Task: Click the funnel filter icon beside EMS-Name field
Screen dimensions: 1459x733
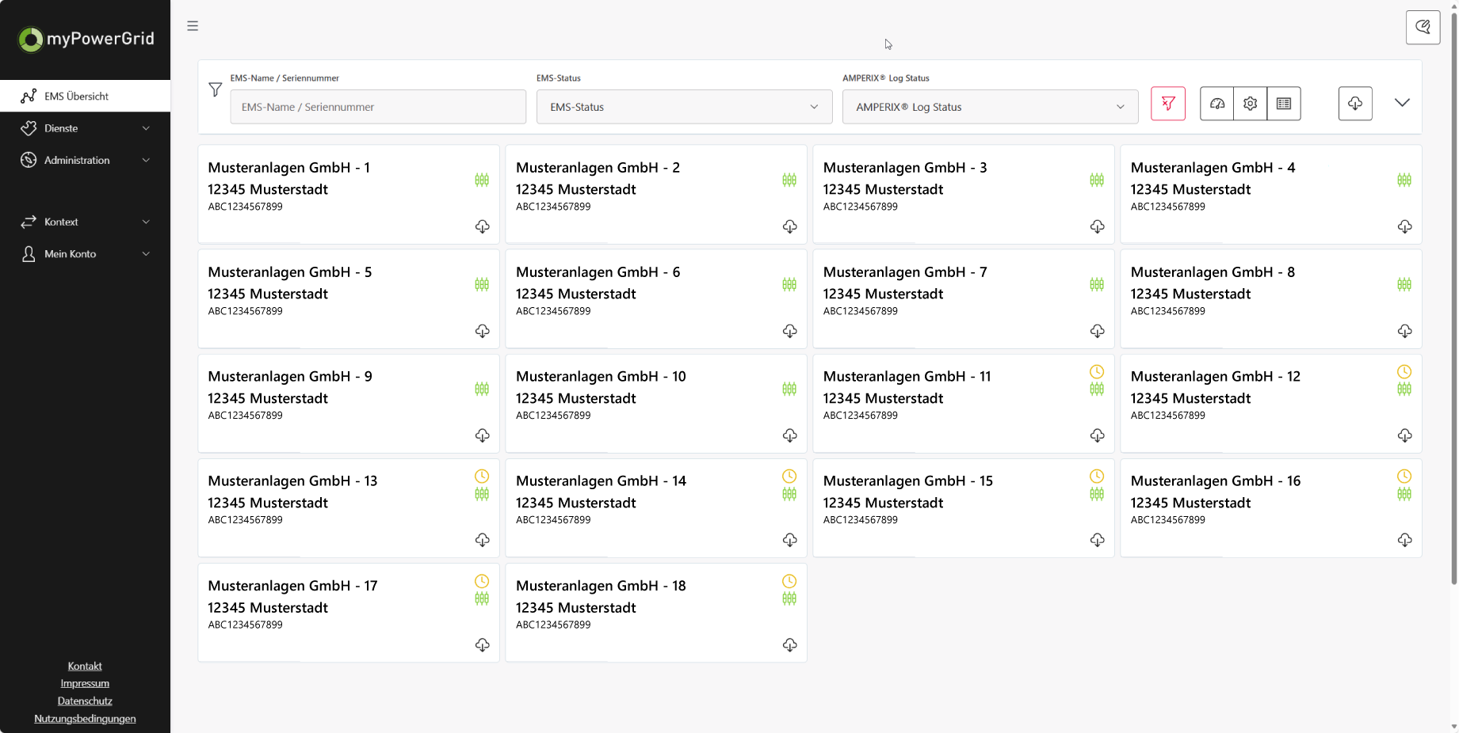Action: tap(215, 89)
